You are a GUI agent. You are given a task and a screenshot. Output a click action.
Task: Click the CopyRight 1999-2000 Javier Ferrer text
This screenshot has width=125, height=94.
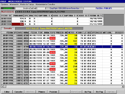click(64, 8)
